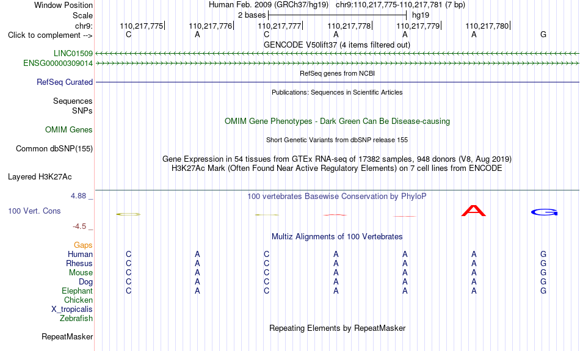Click the 'Click to complement -->' label
The image size is (580, 351).
click(50, 35)
